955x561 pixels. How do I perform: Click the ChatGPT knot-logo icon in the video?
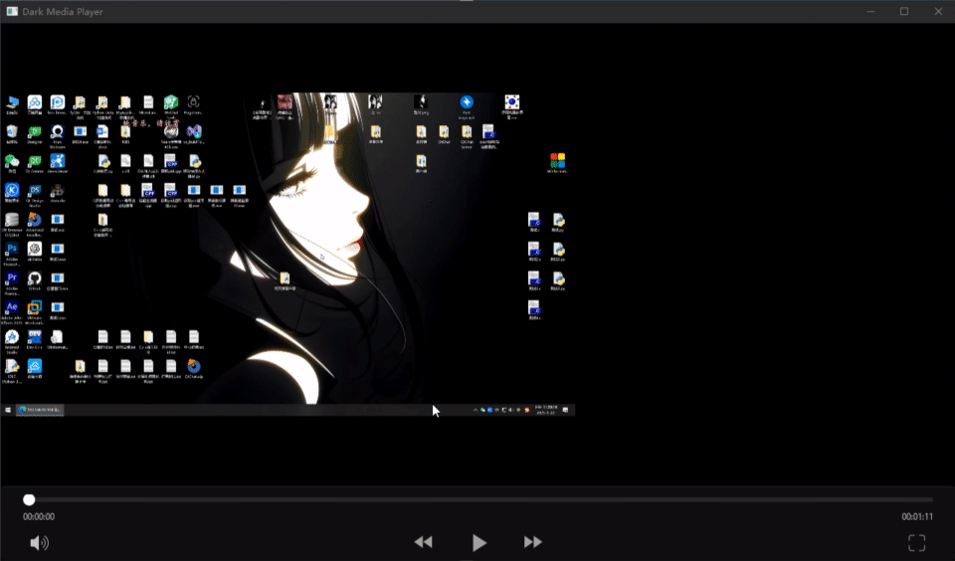tap(34, 249)
